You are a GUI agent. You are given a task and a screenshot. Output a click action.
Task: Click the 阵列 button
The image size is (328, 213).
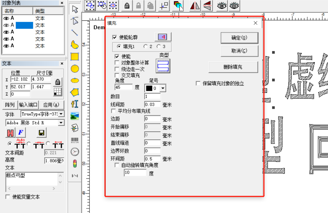10,105
